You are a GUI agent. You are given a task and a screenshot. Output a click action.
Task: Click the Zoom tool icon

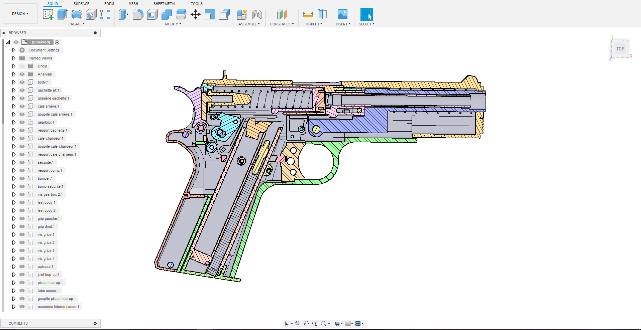[315, 323]
